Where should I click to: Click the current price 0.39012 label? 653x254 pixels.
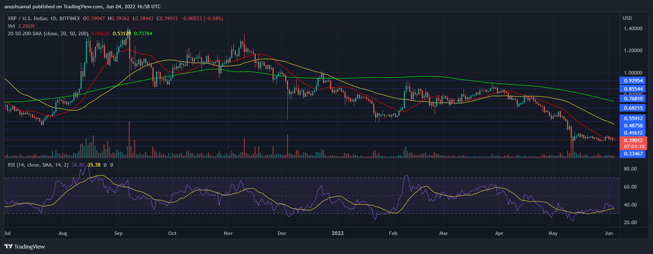pos(633,140)
